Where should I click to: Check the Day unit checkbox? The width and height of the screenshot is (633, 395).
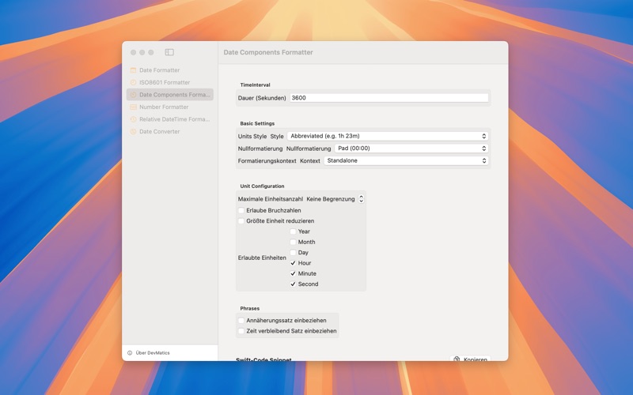(293, 252)
